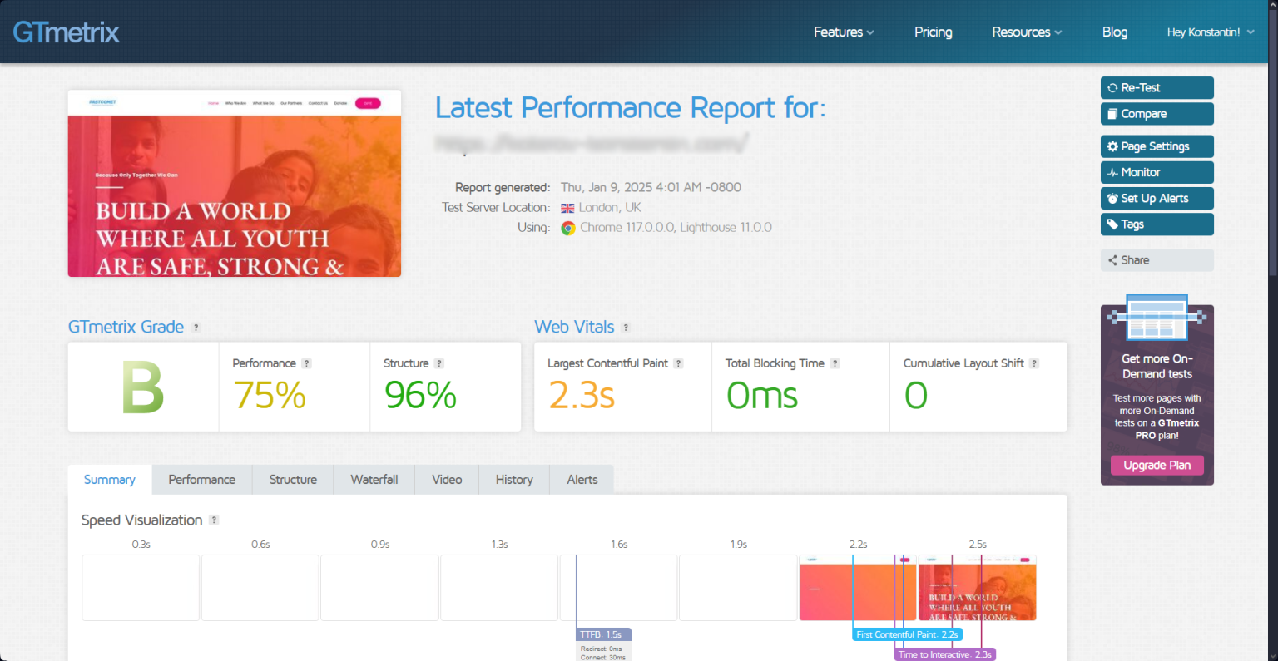Screen dimensions: 1278x661
Task: Open the Pricing page
Action: tap(933, 32)
